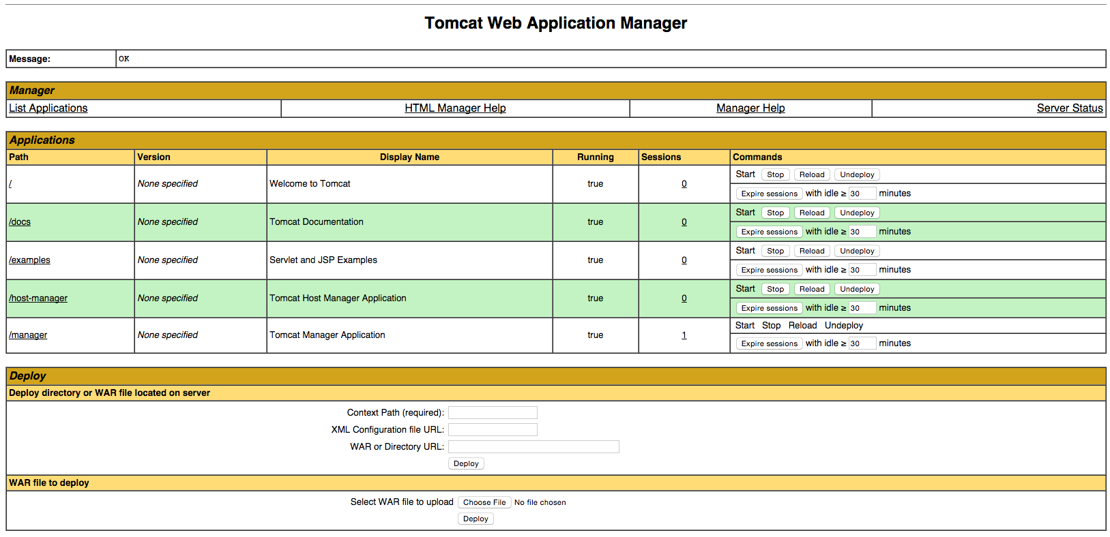The width and height of the screenshot is (1110, 537).
Task: Expire sessions for /examples application
Action: point(769,271)
